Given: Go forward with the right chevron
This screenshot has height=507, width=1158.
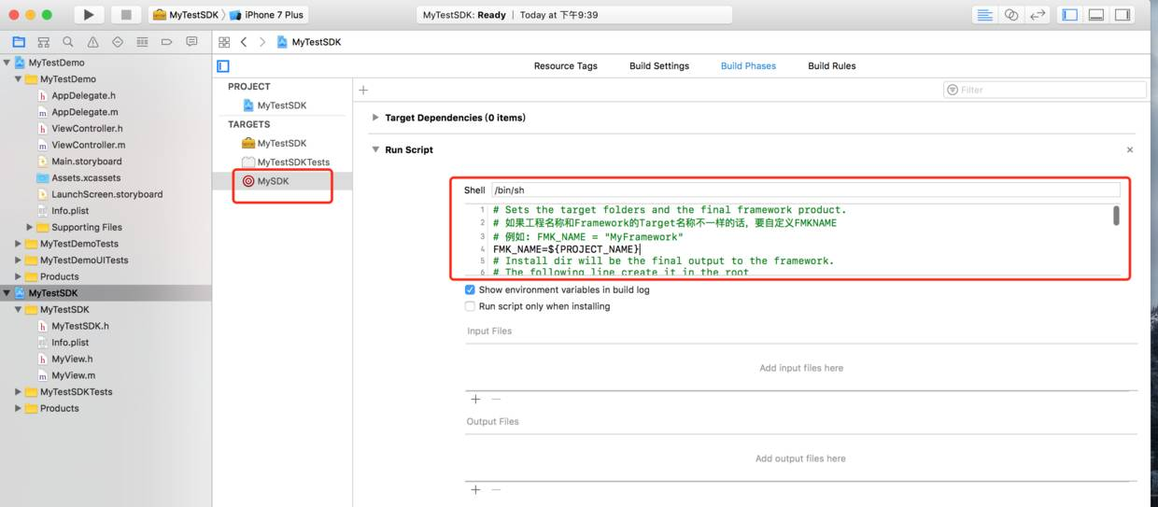Looking at the screenshot, I should click(x=262, y=42).
